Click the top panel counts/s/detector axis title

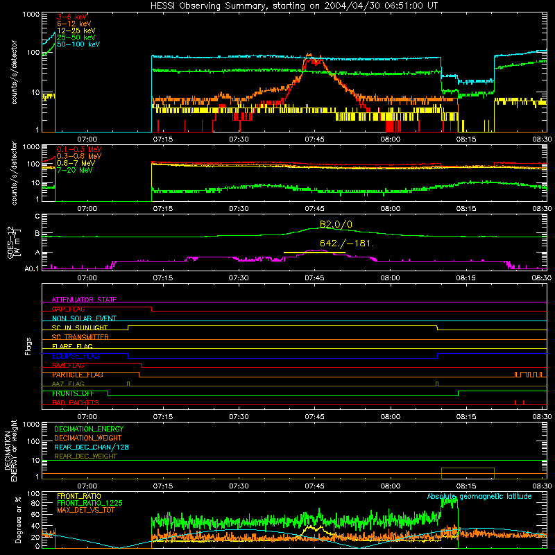pos(14,72)
